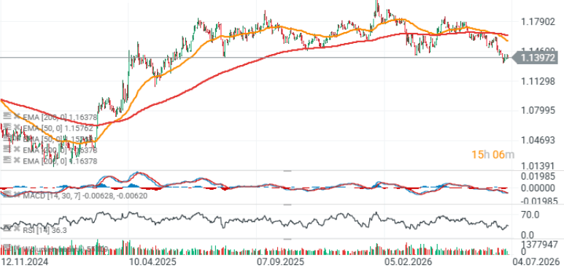Grab the divider handle above the MACD pane
This screenshot has height=276, width=564.
coord(287,172)
